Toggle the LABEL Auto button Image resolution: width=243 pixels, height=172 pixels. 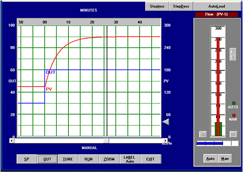point(130,159)
